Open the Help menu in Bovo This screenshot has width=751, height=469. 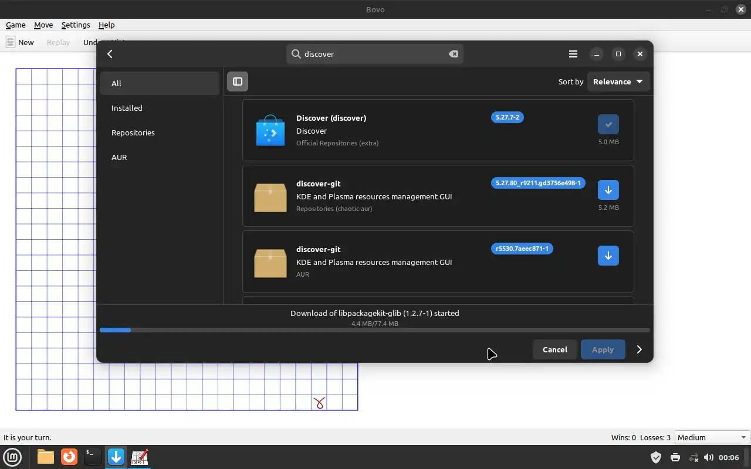pos(106,25)
